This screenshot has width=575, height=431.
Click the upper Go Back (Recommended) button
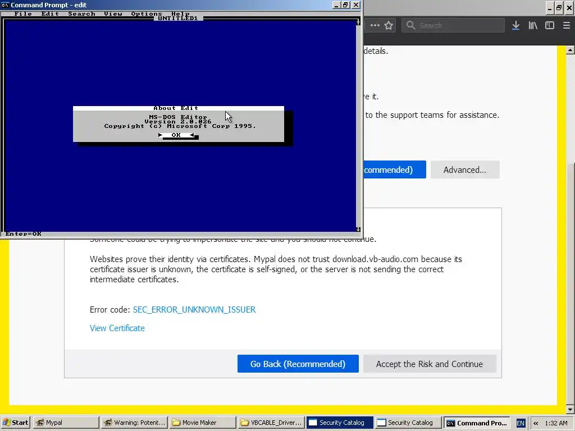click(395, 169)
